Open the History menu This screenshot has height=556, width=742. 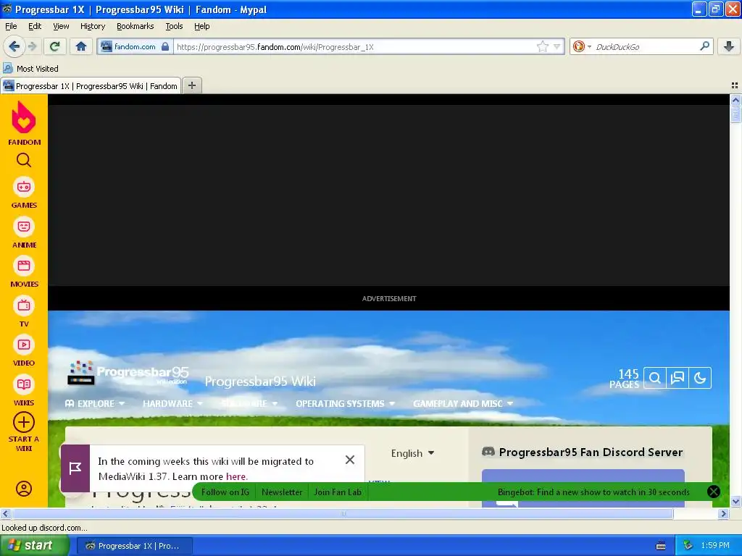pyautogui.click(x=93, y=26)
